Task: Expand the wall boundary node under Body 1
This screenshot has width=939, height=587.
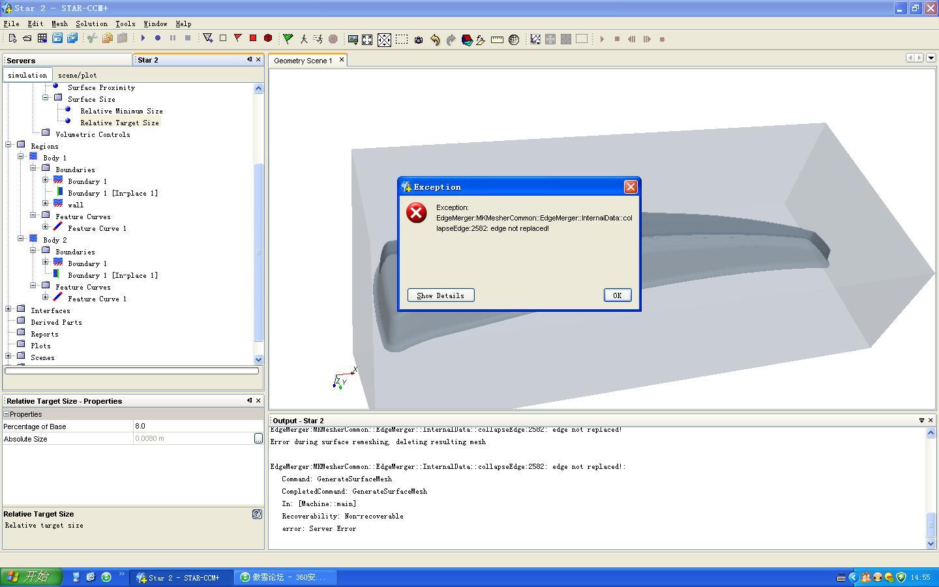Action: 46,203
